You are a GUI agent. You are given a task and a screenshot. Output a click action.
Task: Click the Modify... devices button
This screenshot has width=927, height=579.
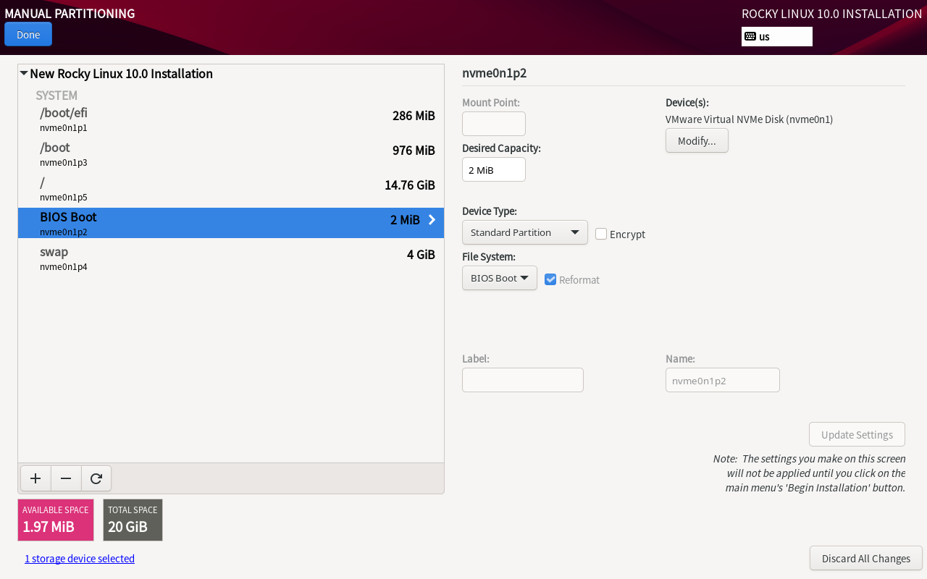[697, 140]
